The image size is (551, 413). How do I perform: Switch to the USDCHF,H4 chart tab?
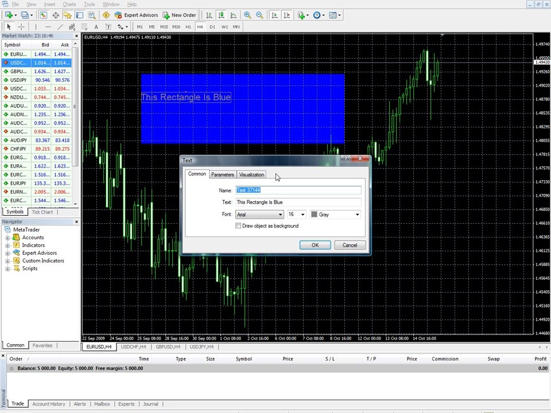[x=133, y=346]
